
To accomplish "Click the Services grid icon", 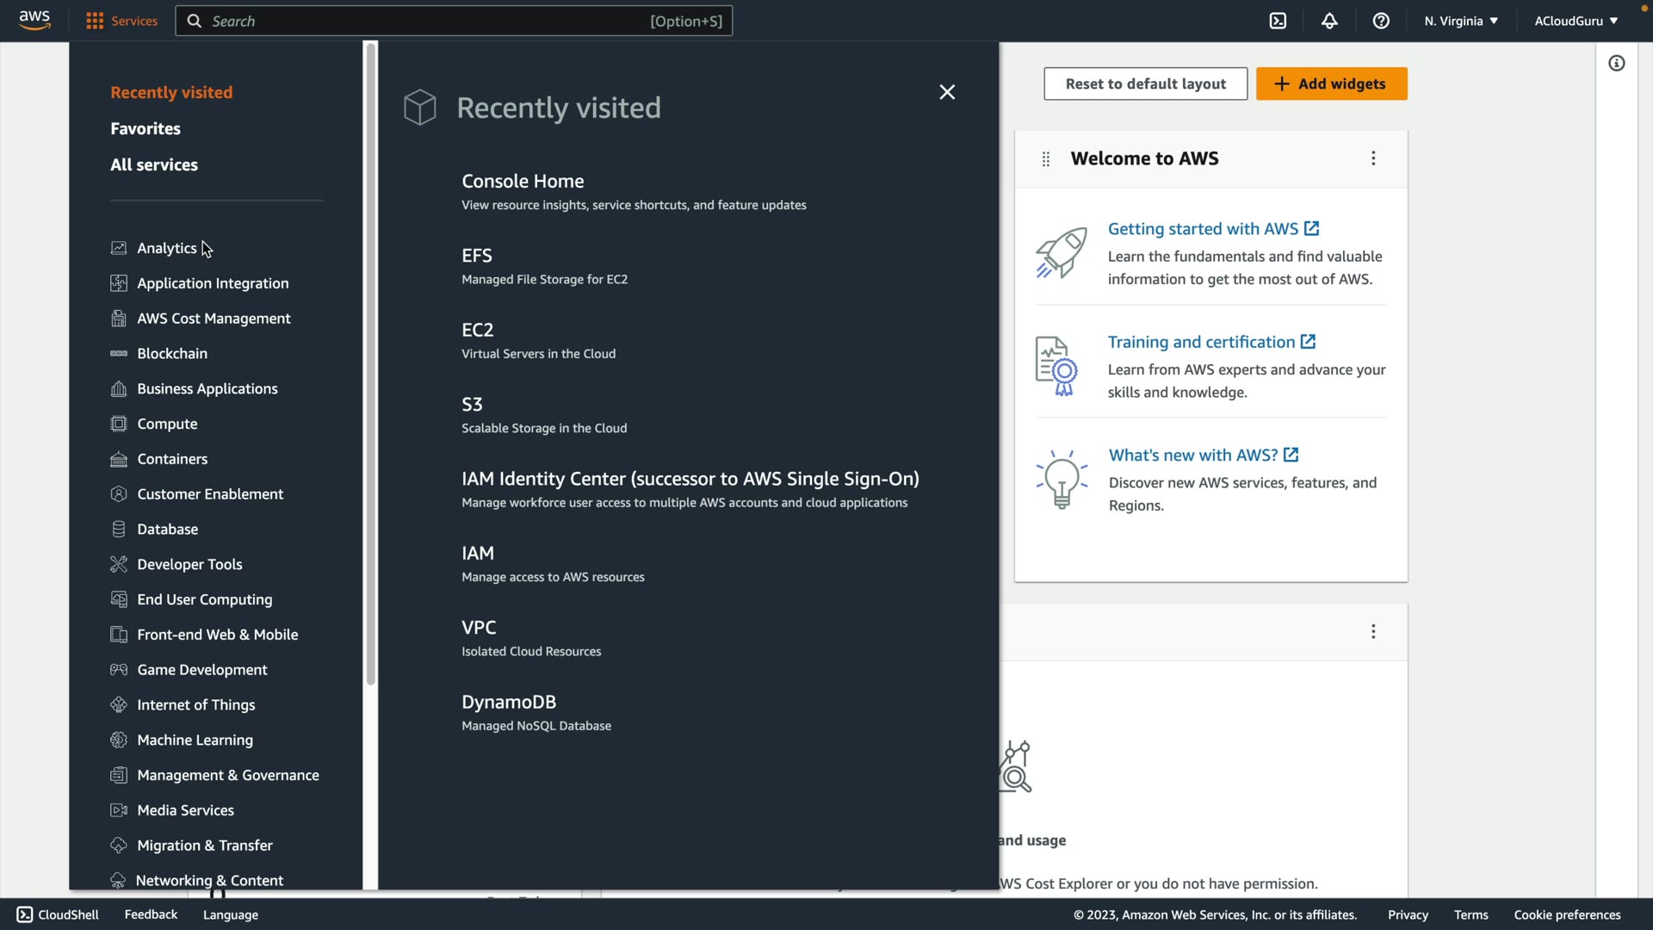I will click(95, 21).
